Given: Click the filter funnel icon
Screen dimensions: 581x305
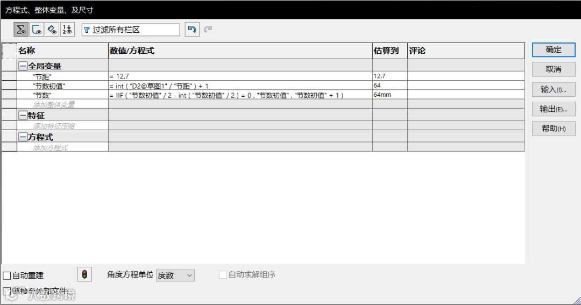Looking at the screenshot, I should [x=87, y=30].
